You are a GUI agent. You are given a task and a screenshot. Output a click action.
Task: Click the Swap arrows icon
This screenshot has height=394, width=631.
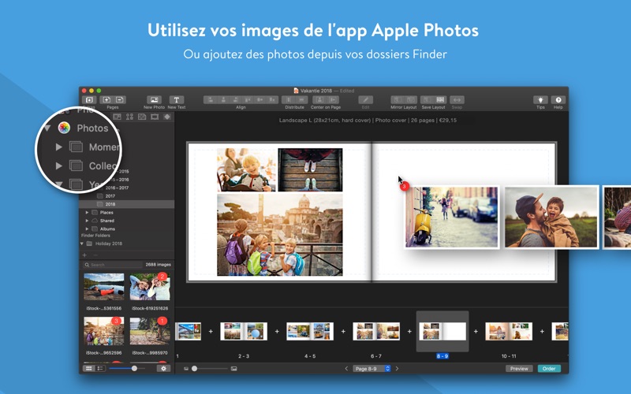457,100
